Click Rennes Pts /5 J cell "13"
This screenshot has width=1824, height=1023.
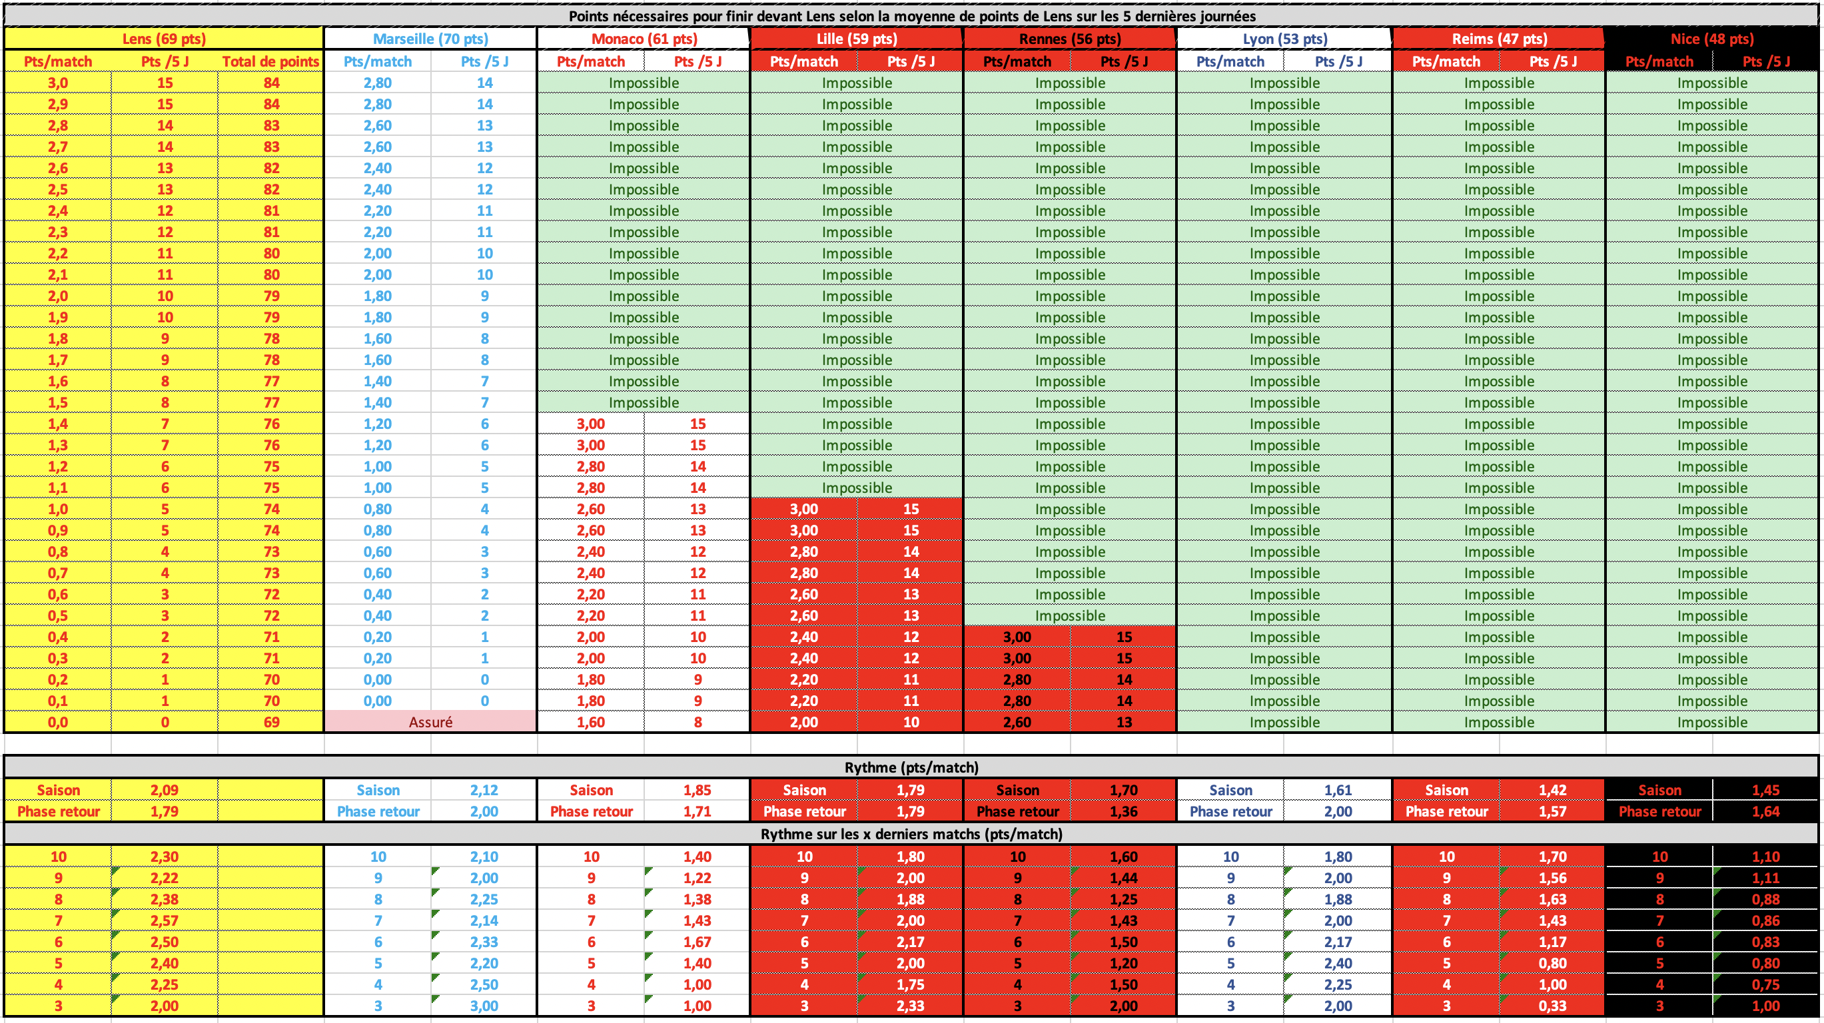click(1124, 722)
